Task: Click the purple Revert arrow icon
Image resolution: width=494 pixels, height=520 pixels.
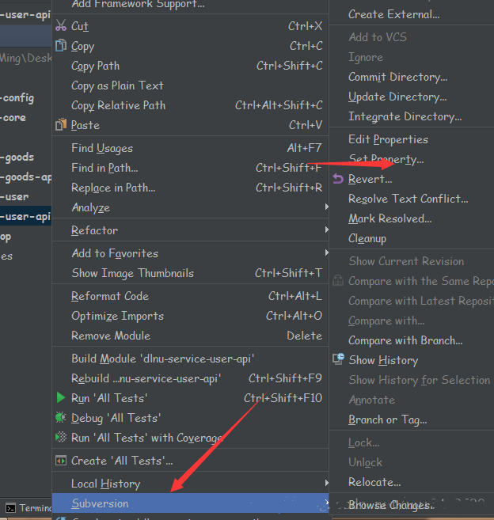Action: pyautogui.click(x=338, y=179)
